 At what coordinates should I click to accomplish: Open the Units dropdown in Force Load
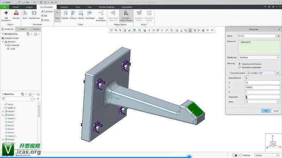(x=262, y=101)
